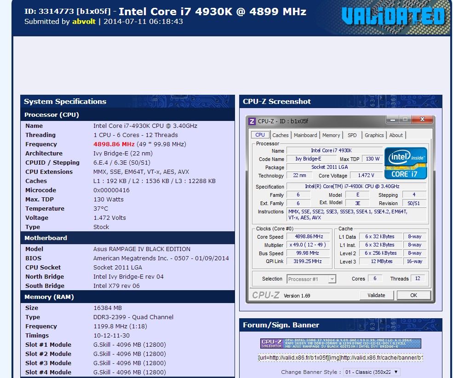Click the Intel X79 rev 06 South Bridge text
Viewport: 453px width, 378px height.
click(116, 286)
